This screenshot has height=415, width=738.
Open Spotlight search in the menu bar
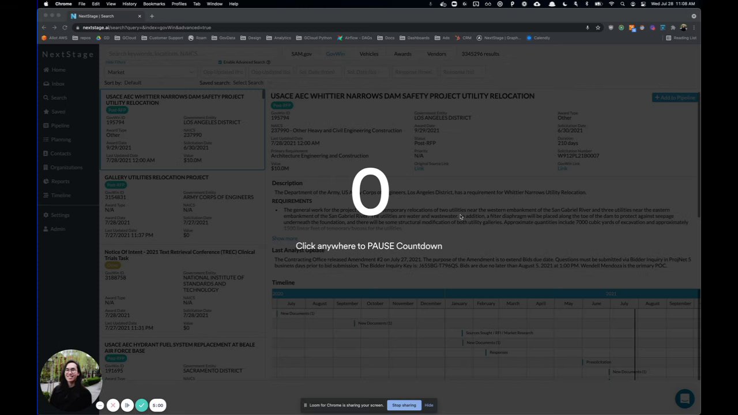coord(623,4)
